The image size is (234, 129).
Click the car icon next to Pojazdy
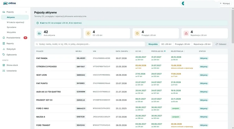[4, 12]
